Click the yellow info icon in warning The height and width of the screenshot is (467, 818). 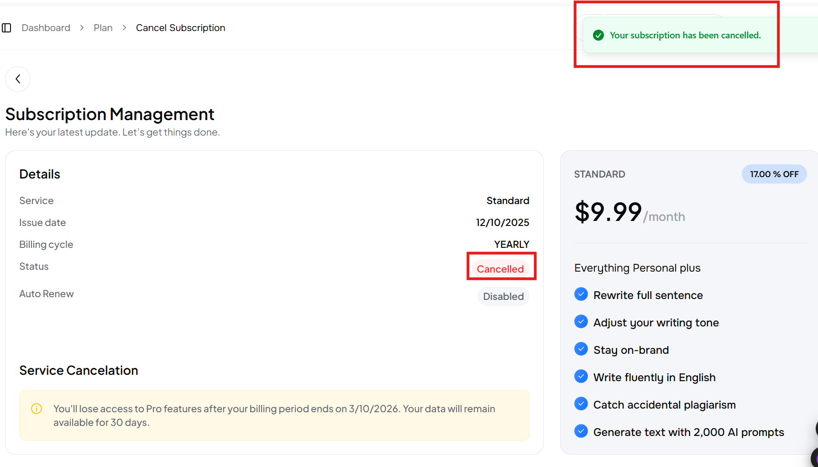tap(37, 409)
